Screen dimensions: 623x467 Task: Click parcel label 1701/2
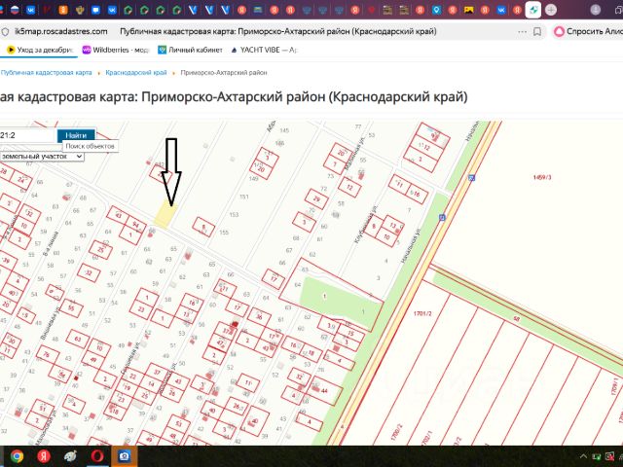[422, 313]
